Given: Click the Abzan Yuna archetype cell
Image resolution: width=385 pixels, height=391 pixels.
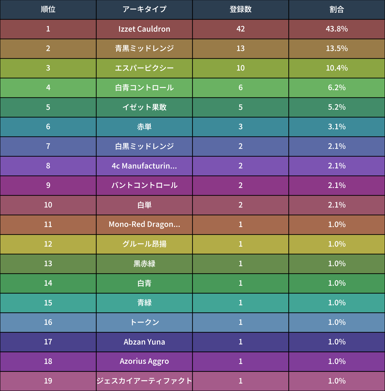Looking at the screenshot, I should pos(144,342).
